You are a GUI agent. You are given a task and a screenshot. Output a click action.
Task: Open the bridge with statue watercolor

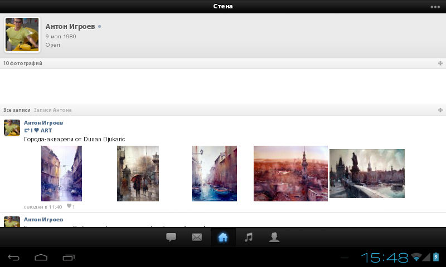tap(367, 174)
